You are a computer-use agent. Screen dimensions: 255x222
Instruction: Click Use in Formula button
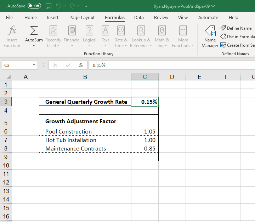pos(237,36)
